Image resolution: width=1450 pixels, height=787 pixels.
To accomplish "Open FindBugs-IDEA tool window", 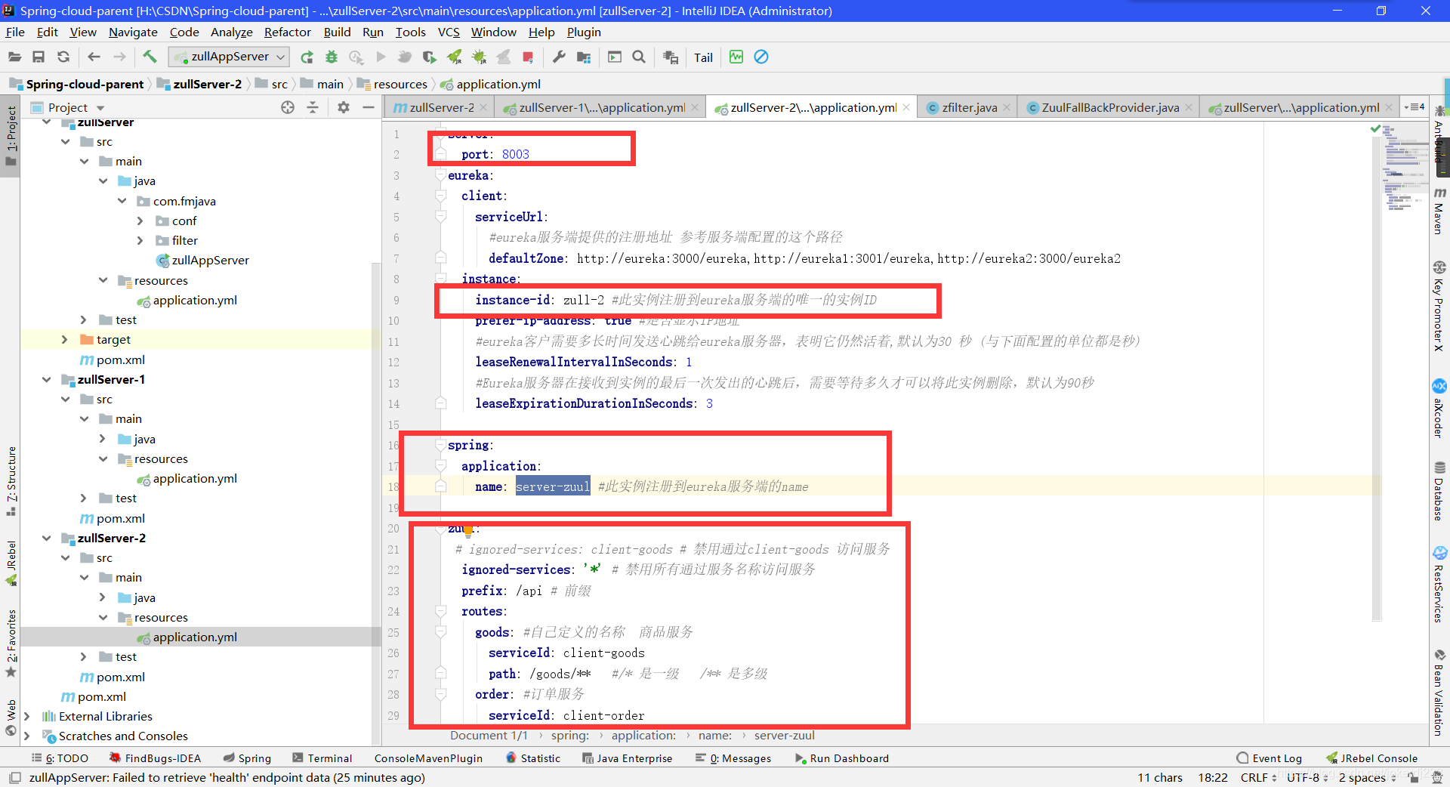I will click(x=156, y=758).
